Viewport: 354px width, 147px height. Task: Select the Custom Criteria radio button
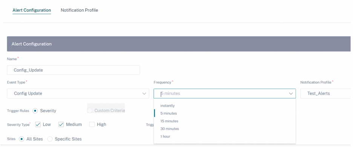tap(90, 111)
